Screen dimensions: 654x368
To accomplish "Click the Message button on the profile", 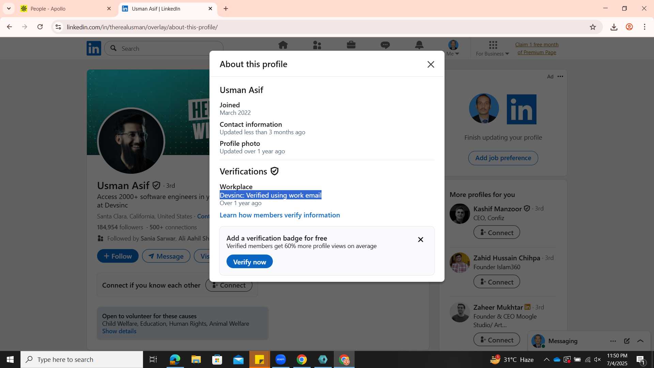I will [x=166, y=256].
